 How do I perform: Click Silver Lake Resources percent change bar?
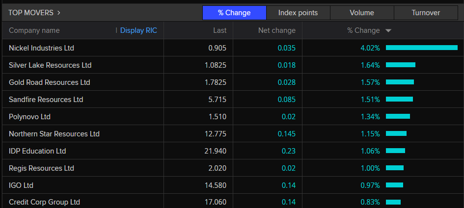point(401,65)
